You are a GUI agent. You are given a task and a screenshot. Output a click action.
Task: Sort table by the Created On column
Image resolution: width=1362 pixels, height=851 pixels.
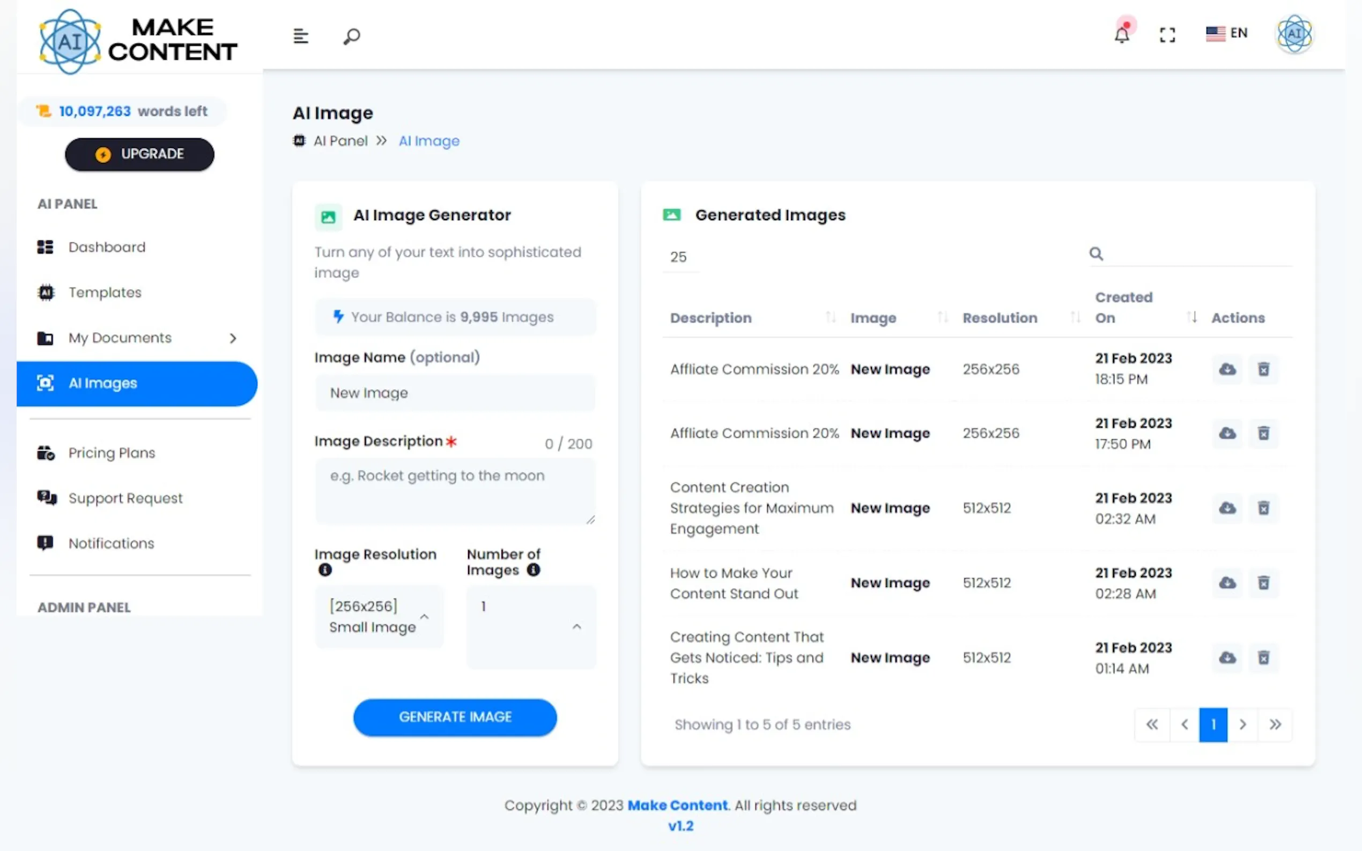(x=1191, y=317)
